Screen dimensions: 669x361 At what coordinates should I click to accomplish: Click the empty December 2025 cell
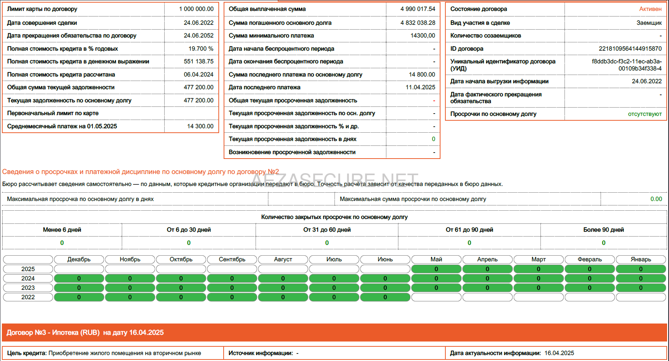pyautogui.click(x=79, y=269)
